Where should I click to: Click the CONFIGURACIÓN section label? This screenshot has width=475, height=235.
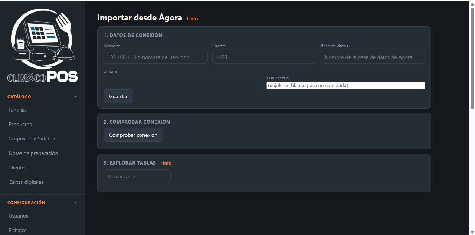click(26, 203)
